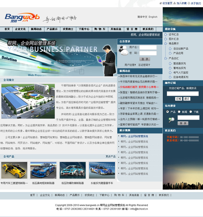The width and height of the screenshot is (203, 217).
Task: Go to 下载中心 in the top navigation
Action: pos(83,29)
